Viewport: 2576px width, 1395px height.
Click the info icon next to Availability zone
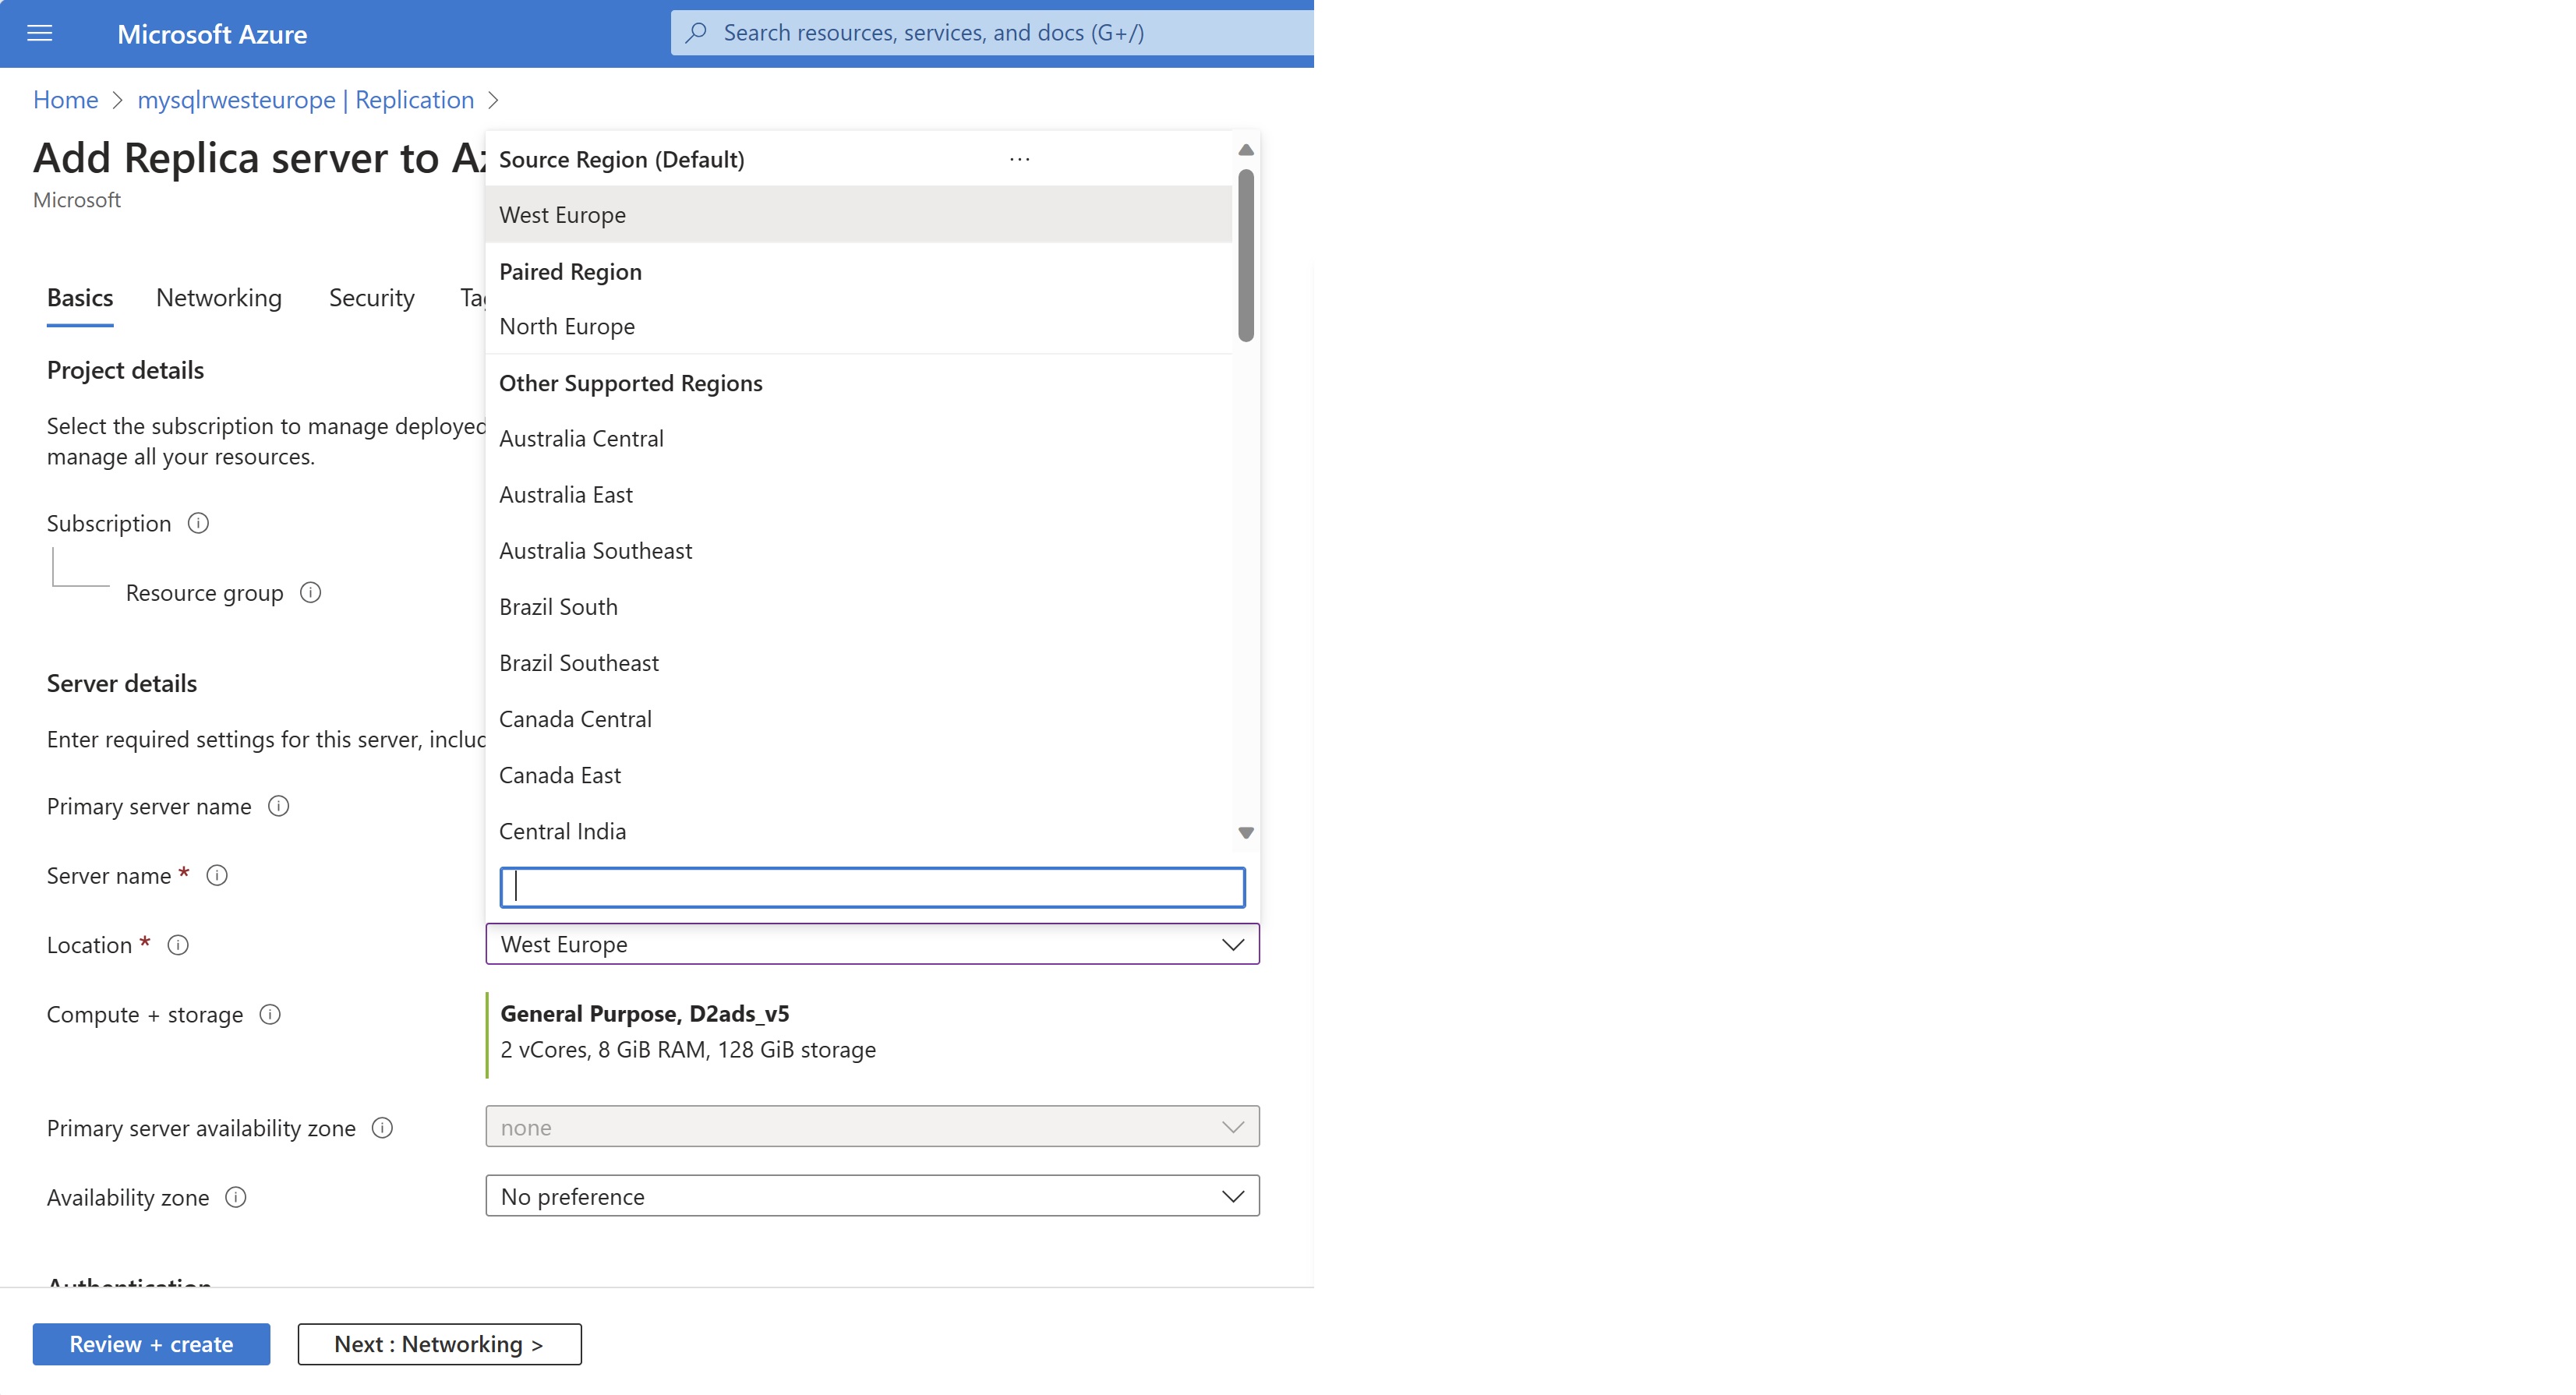[235, 1195]
